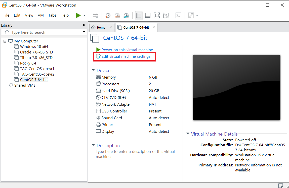Viewport: 289px width, 188px height.
Task: Click the 6 GB memory value
Action: [153, 77]
